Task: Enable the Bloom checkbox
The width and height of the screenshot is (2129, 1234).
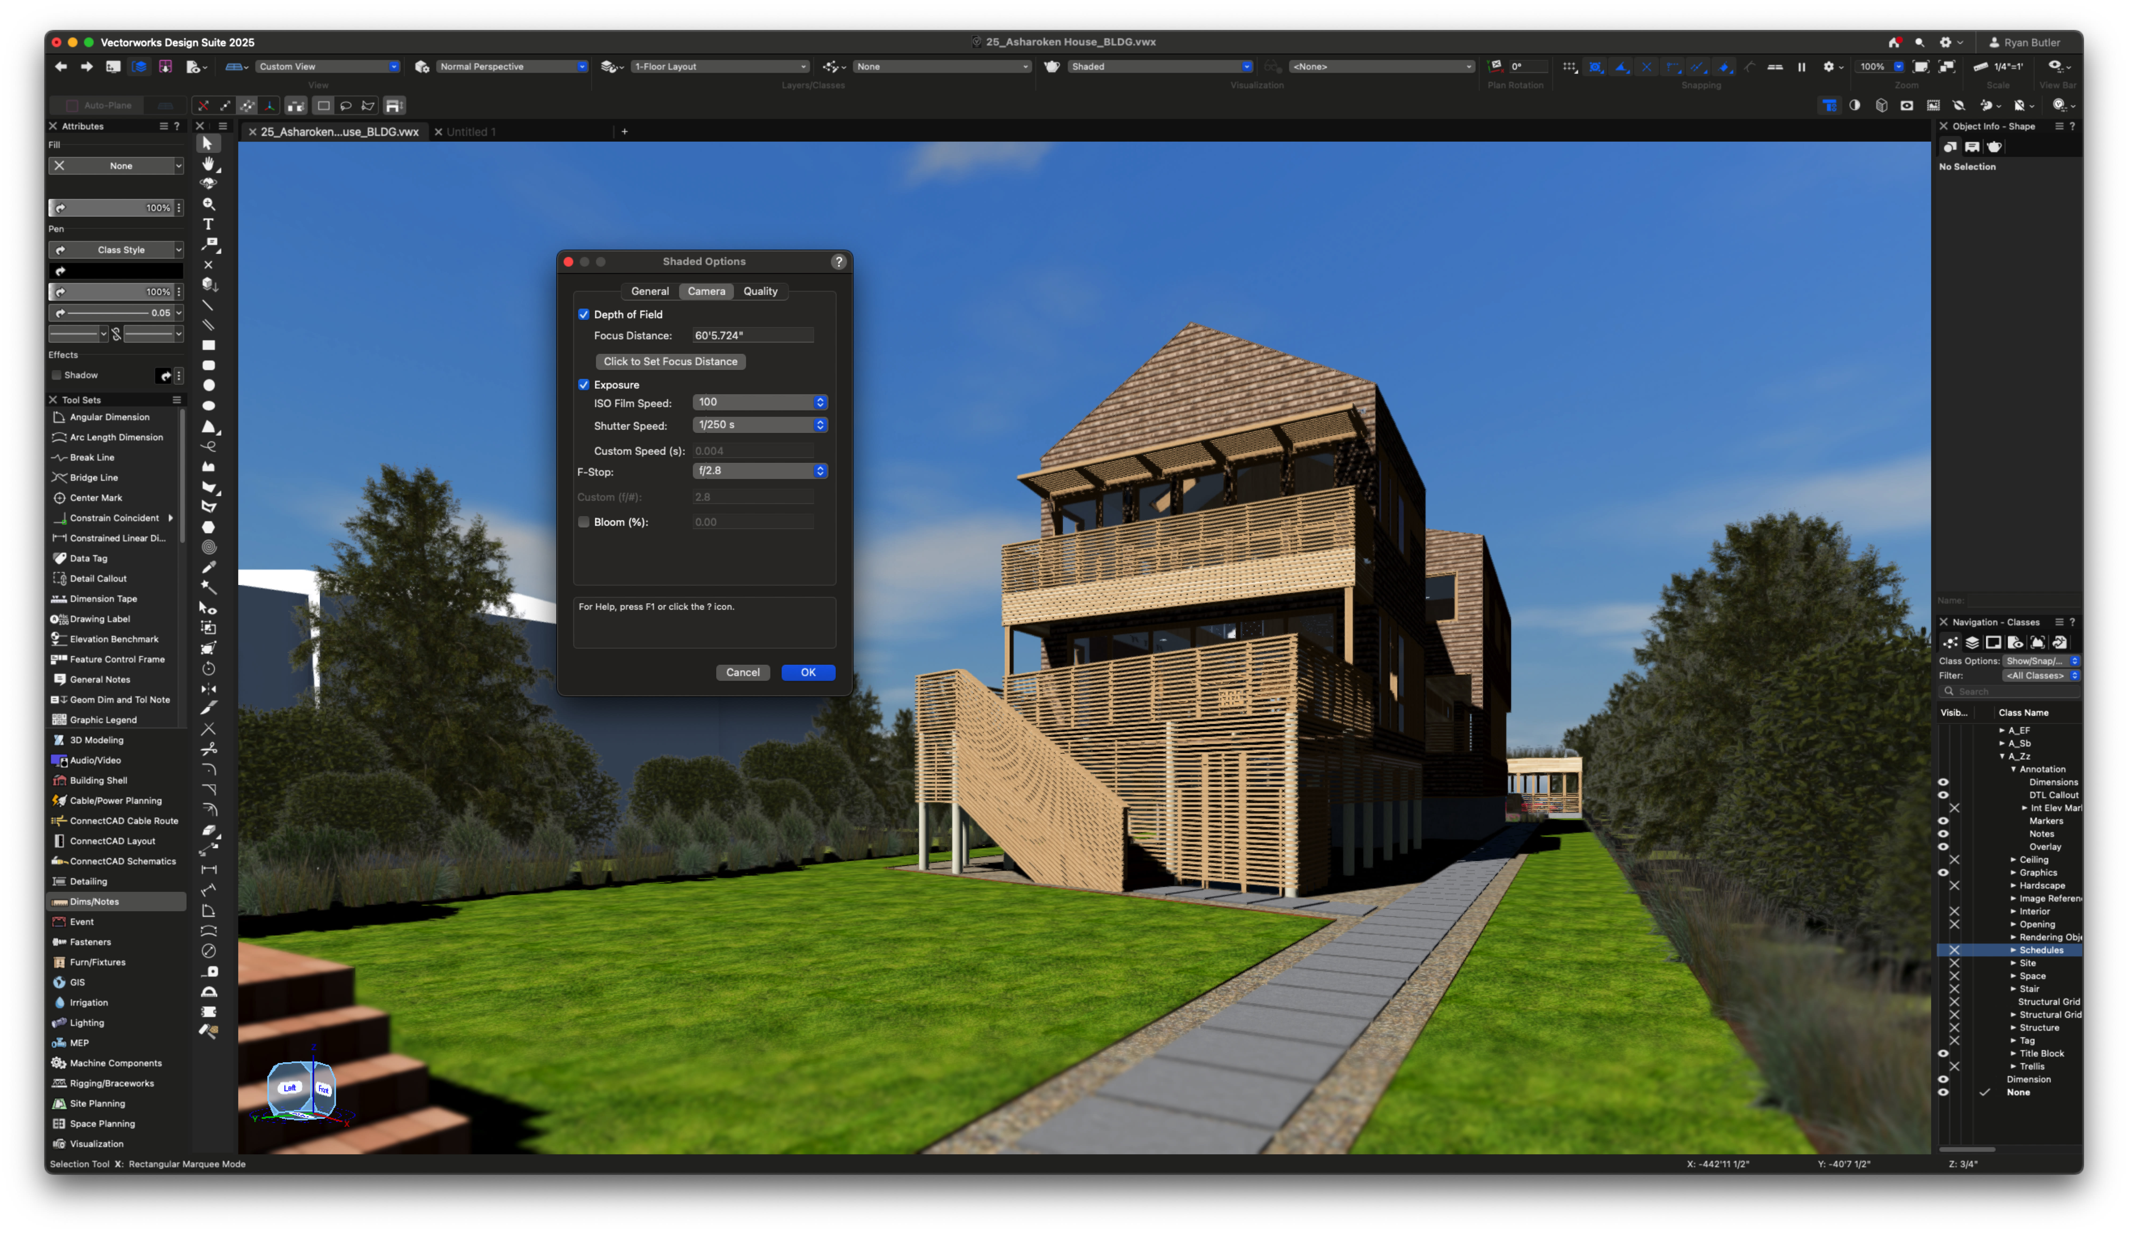Action: click(584, 522)
